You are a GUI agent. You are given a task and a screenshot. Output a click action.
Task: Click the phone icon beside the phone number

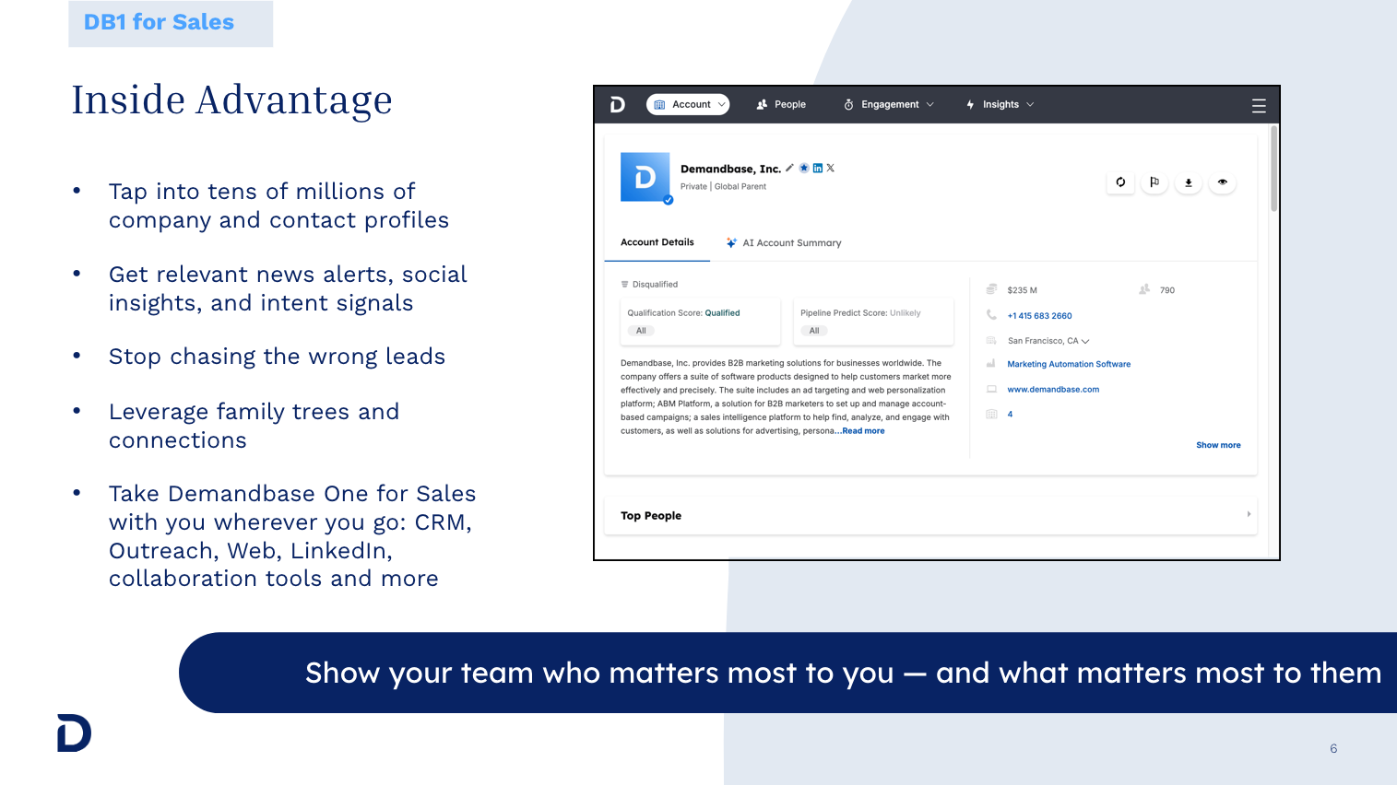pyautogui.click(x=992, y=315)
